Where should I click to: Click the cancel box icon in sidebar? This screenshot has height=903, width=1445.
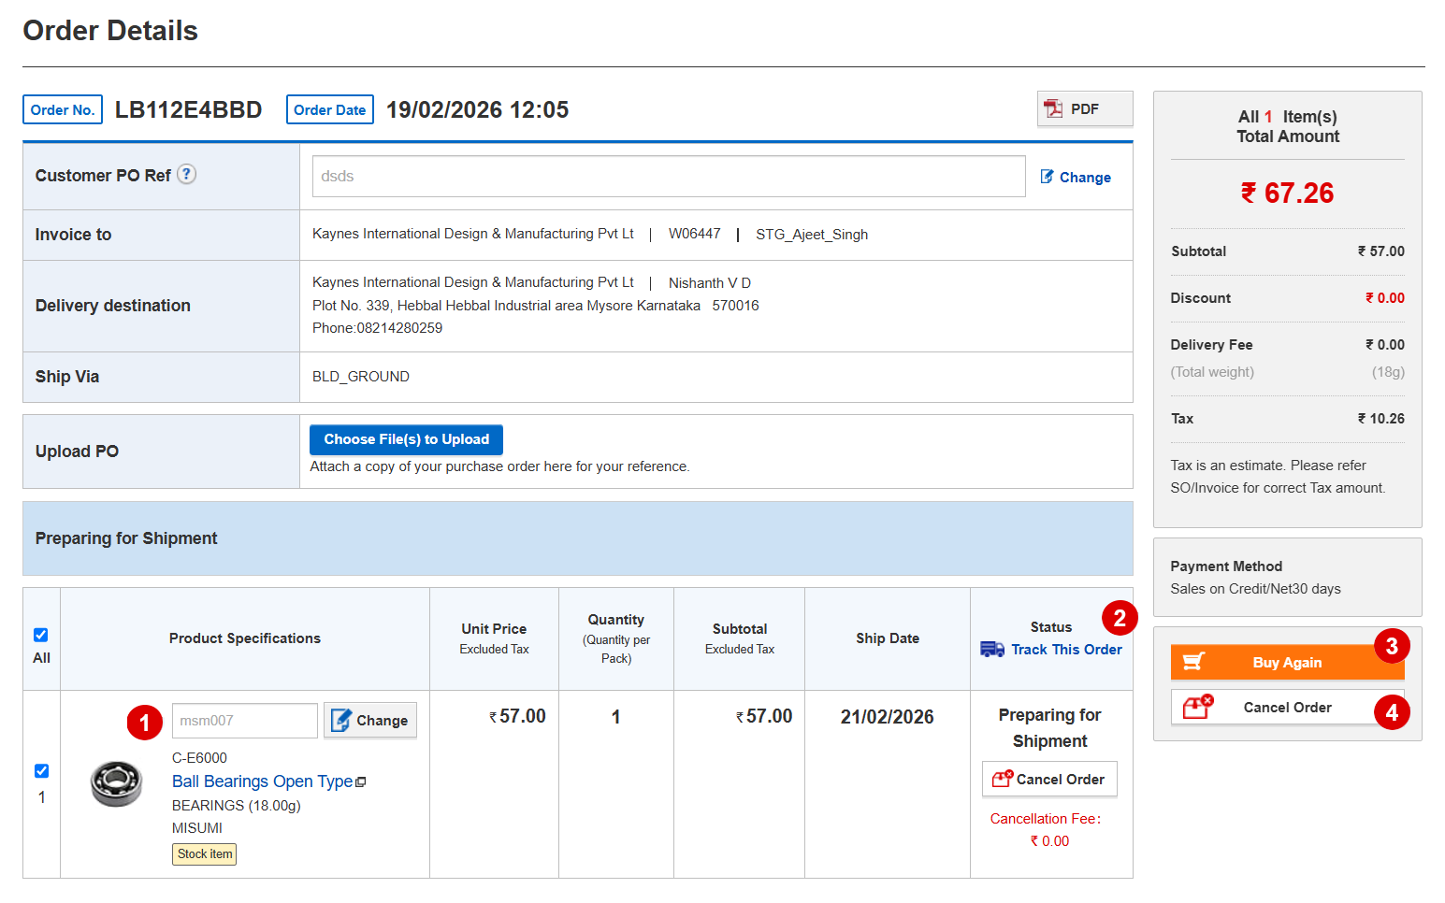(x=1197, y=707)
